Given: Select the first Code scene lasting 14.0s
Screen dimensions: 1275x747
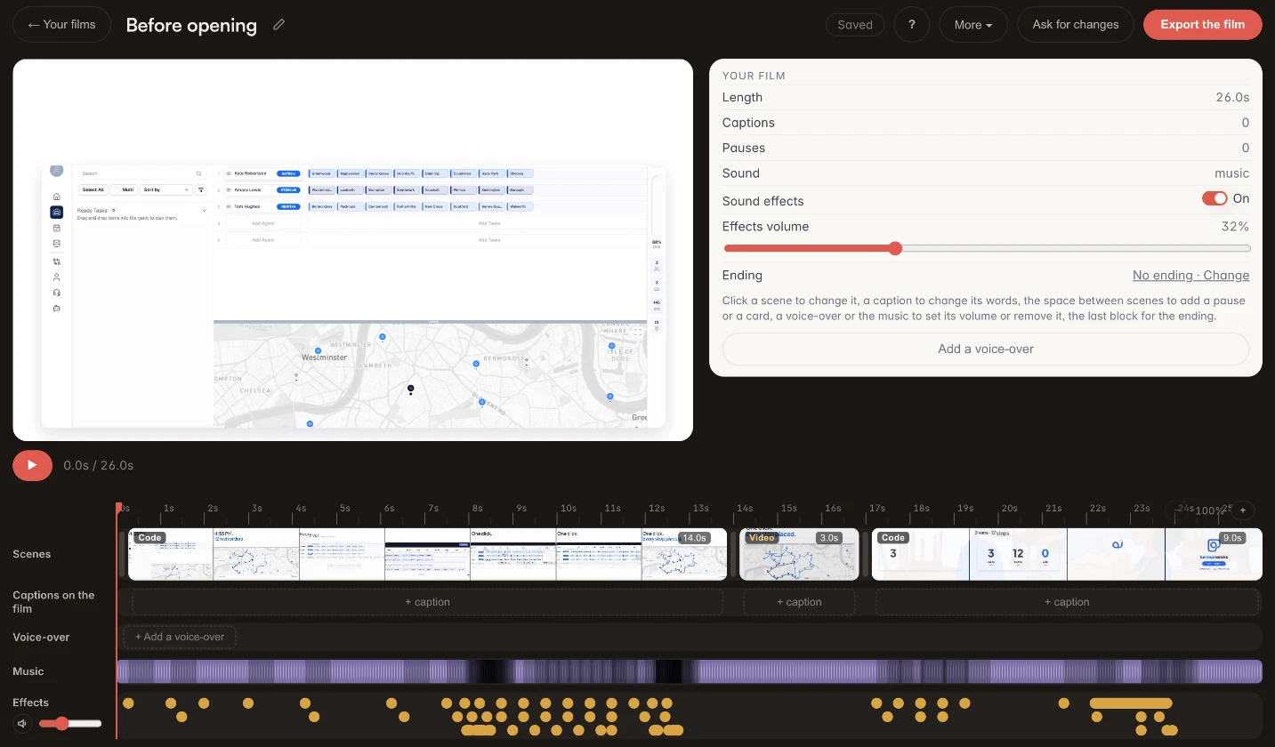Looking at the screenshot, I should pyautogui.click(x=427, y=554).
